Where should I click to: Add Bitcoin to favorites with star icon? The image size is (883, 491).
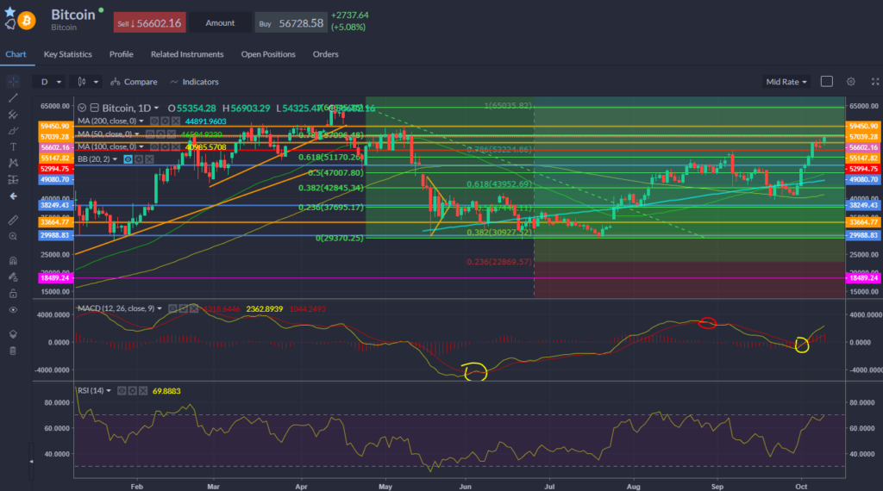coord(9,11)
